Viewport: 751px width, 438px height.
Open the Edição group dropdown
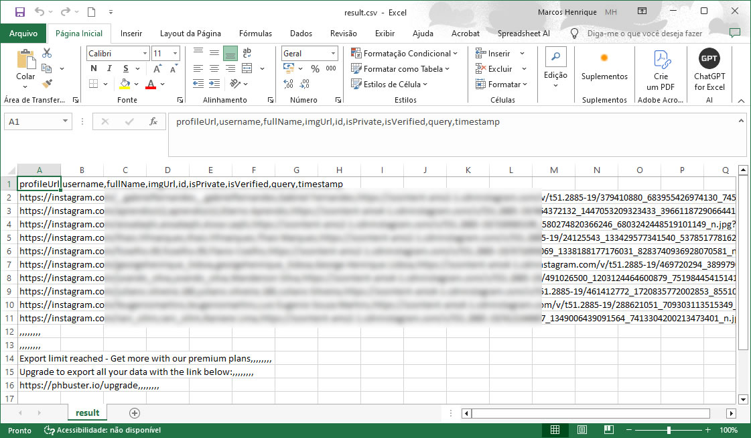555,68
